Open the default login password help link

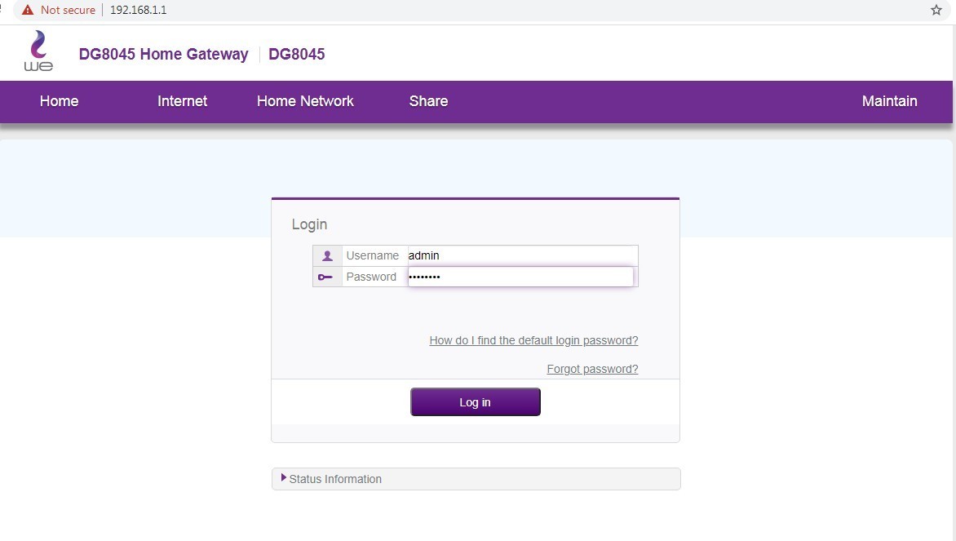[533, 340]
